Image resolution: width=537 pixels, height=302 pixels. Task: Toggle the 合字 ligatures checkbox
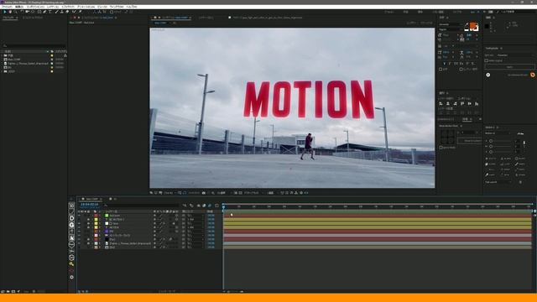click(441, 69)
